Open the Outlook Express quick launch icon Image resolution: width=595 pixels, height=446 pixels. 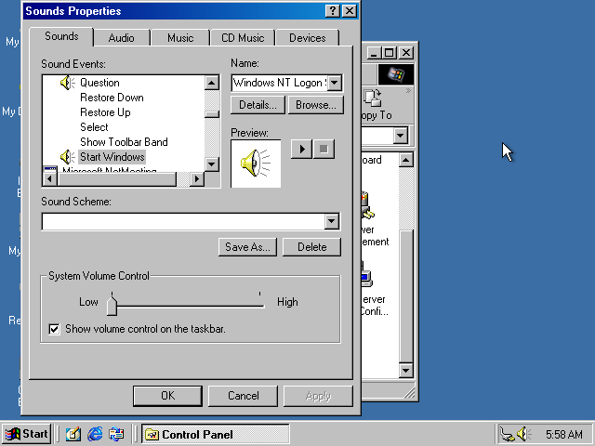click(x=116, y=434)
